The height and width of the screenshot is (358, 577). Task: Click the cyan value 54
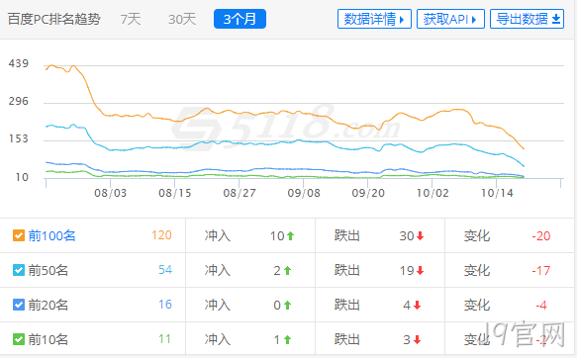[165, 270]
